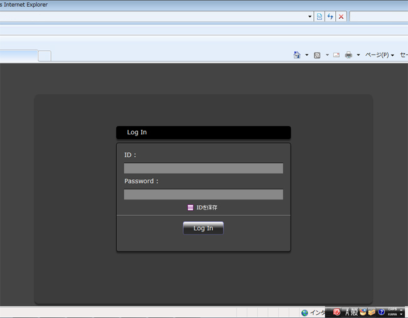Open the ページ(P) menu
Image resolution: width=408 pixels, height=318 pixels.
[379, 55]
